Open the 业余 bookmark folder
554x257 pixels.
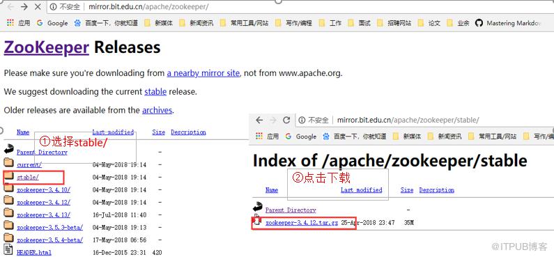[x=458, y=23]
